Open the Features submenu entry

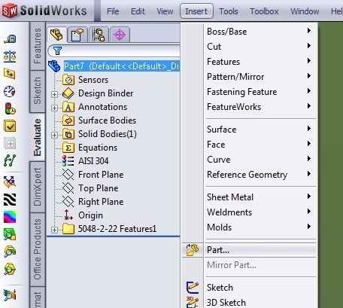(x=261, y=62)
